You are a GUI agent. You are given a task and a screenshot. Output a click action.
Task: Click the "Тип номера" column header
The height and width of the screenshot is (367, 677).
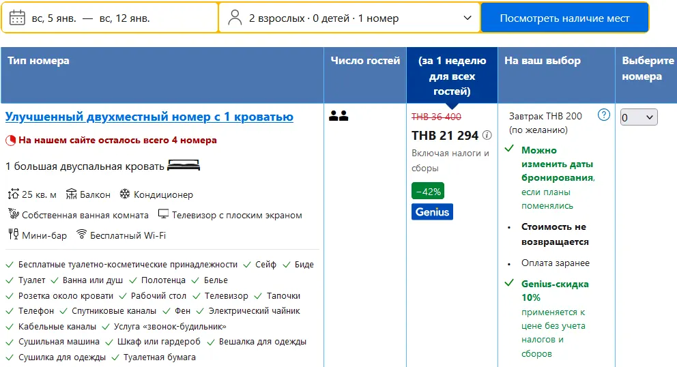[38, 61]
